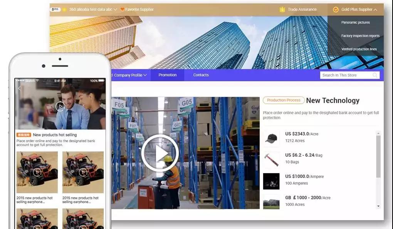This screenshot has height=229, width=393.
Task: Expand the 360 alibaba test data dropdown
Action: (x=115, y=10)
